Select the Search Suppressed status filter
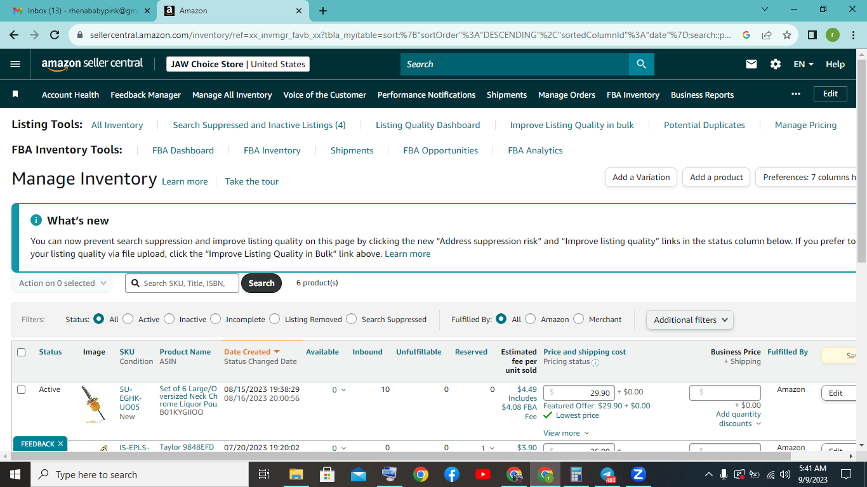The width and height of the screenshot is (867, 487). 351,319
